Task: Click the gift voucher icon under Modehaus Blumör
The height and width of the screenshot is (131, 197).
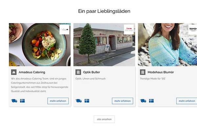Action: tap(151, 101)
